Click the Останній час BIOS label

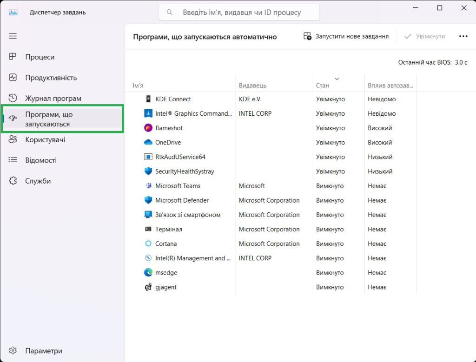point(425,63)
